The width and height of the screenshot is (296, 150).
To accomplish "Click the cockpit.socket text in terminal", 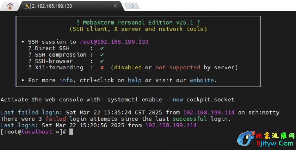I will point(210,100).
